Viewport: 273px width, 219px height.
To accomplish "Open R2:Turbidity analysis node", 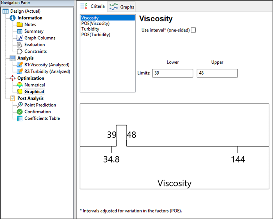I will tap(47, 72).
